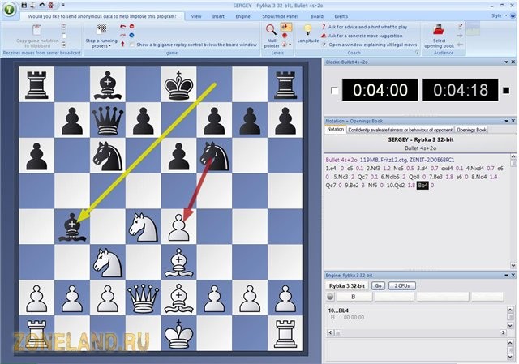Toggle Show a big game replay control checkbox
The height and width of the screenshot is (364, 519).
pos(132,45)
